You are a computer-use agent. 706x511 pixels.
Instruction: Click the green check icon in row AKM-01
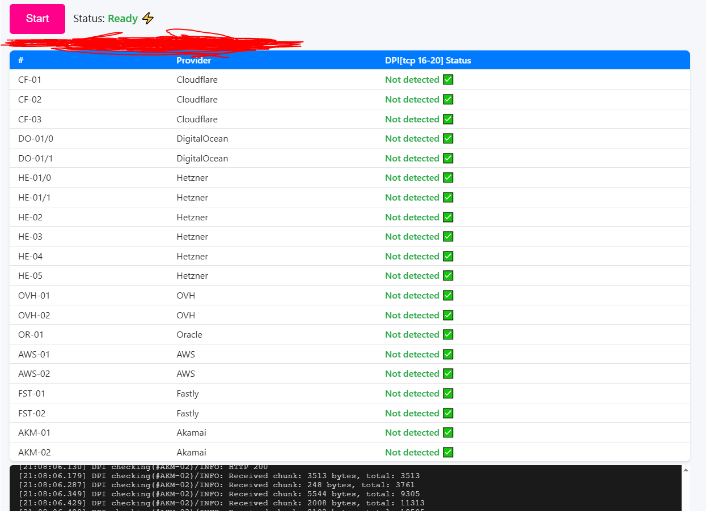(448, 433)
